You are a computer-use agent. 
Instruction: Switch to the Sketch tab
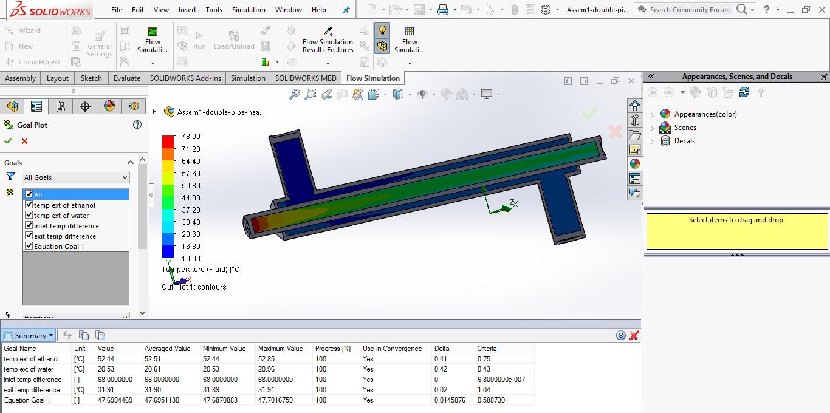(91, 78)
